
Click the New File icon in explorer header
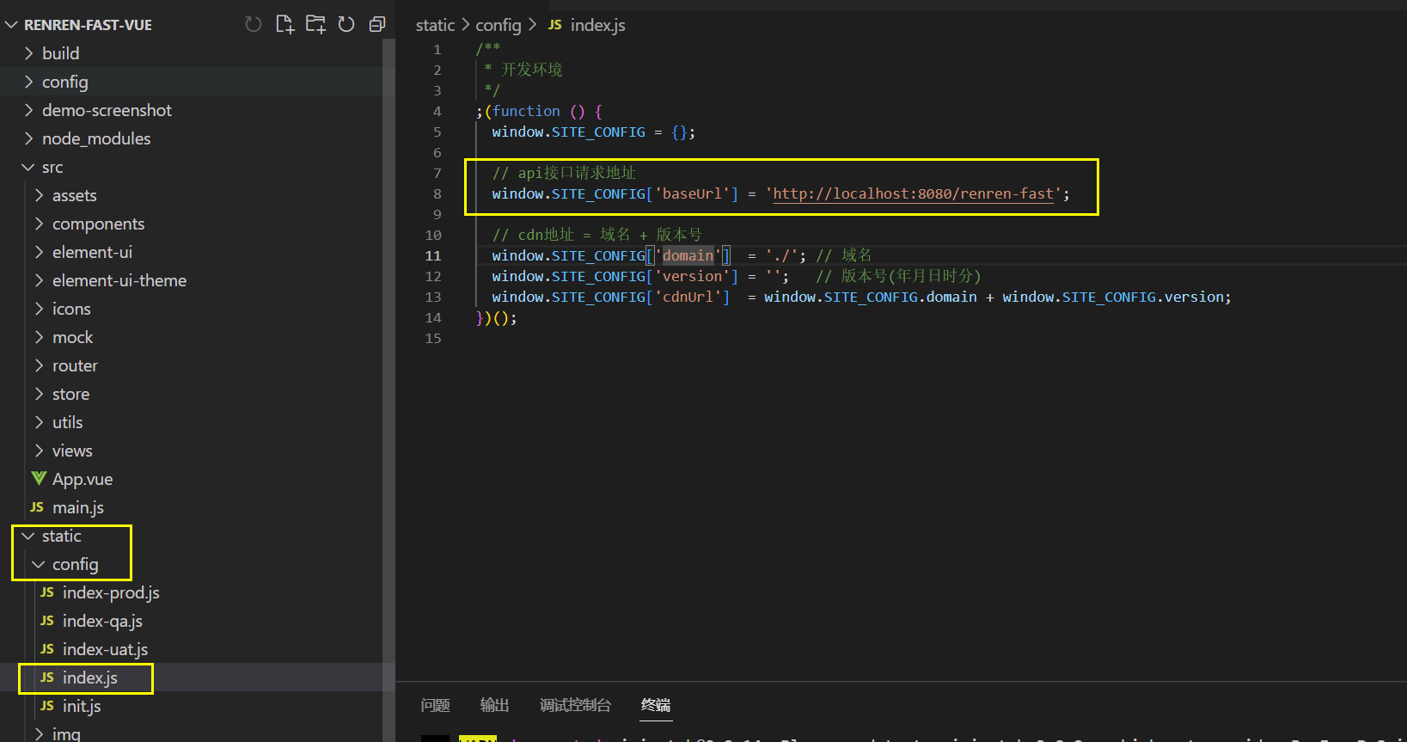click(x=284, y=24)
